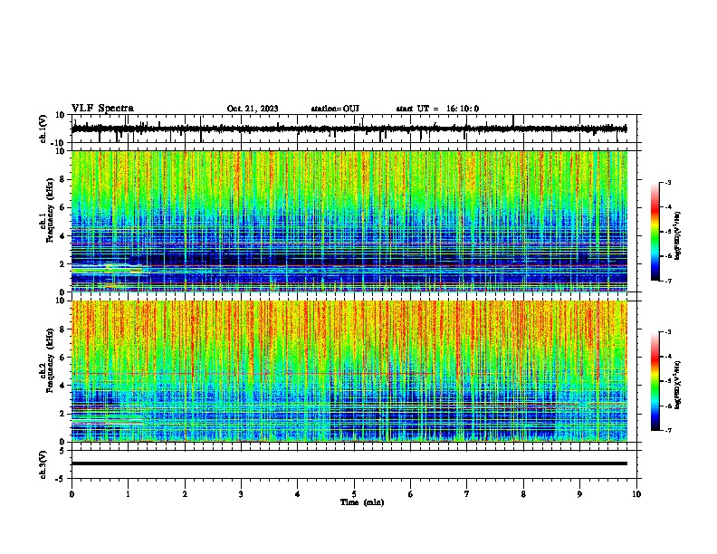Image resolution: width=717 pixels, height=554 pixels.
Task: Click inside the ch.1 spectrogram panel
Action: [x=349, y=221]
